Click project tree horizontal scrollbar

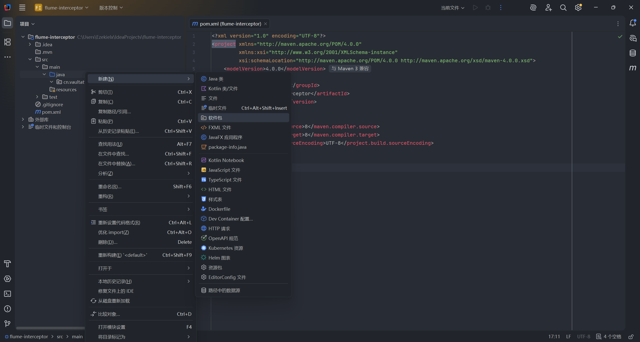click(x=51, y=328)
